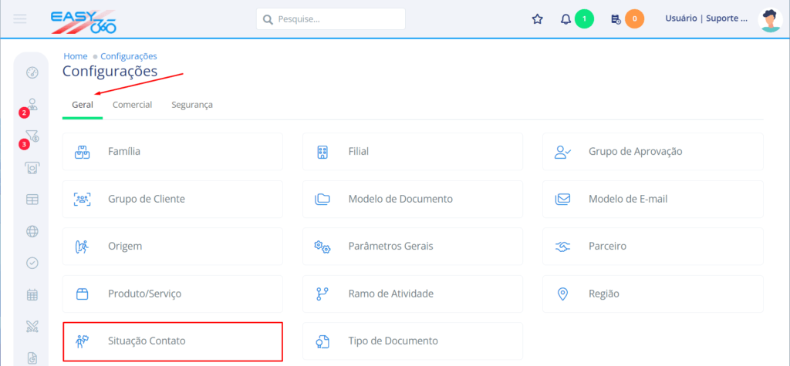Image resolution: width=790 pixels, height=366 pixels.
Task: Open the Modelo de Documento label
Action: pos(400,199)
